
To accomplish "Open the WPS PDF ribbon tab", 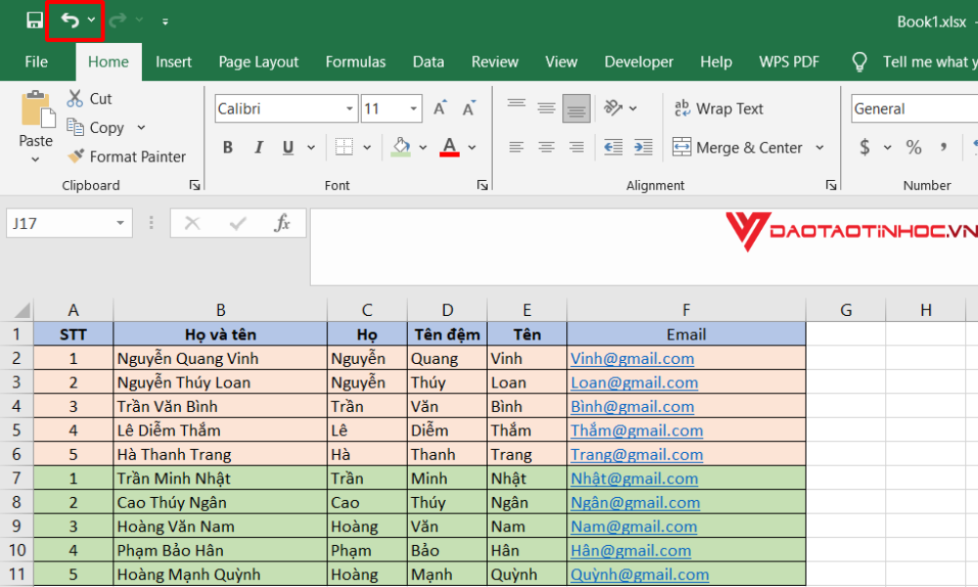I will pyautogui.click(x=788, y=62).
